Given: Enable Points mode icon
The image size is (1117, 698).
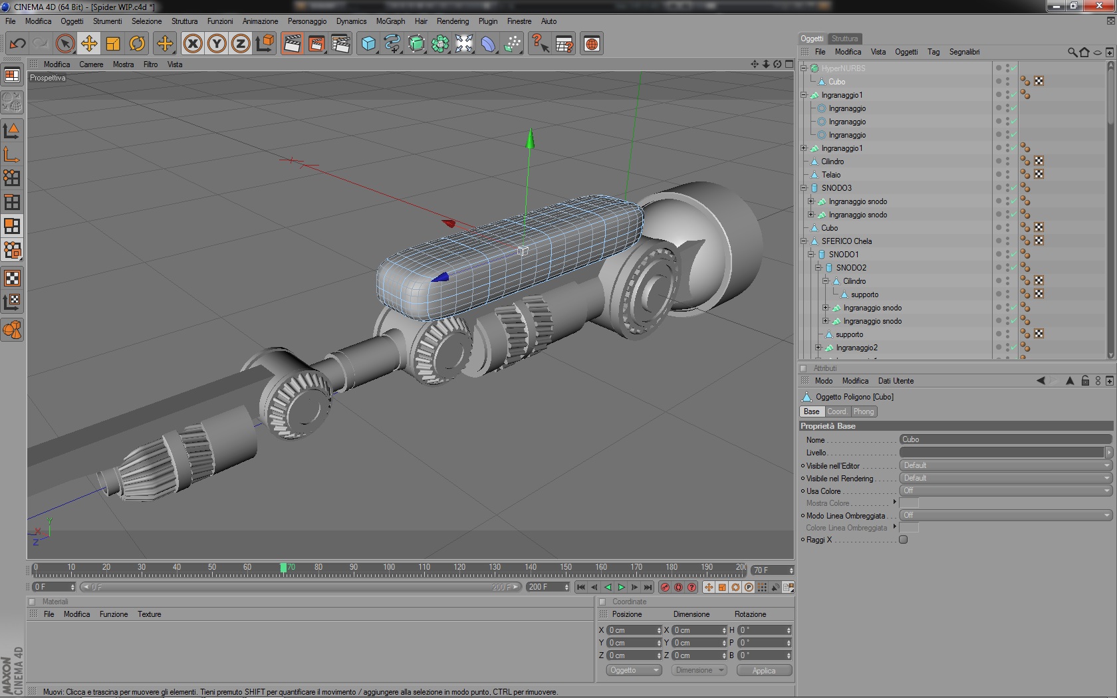Looking at the screenshot, I should [12, 178].
